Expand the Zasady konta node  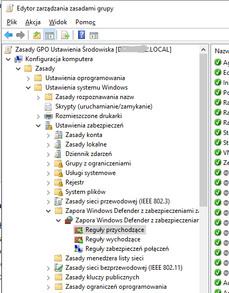pos(49,135)
